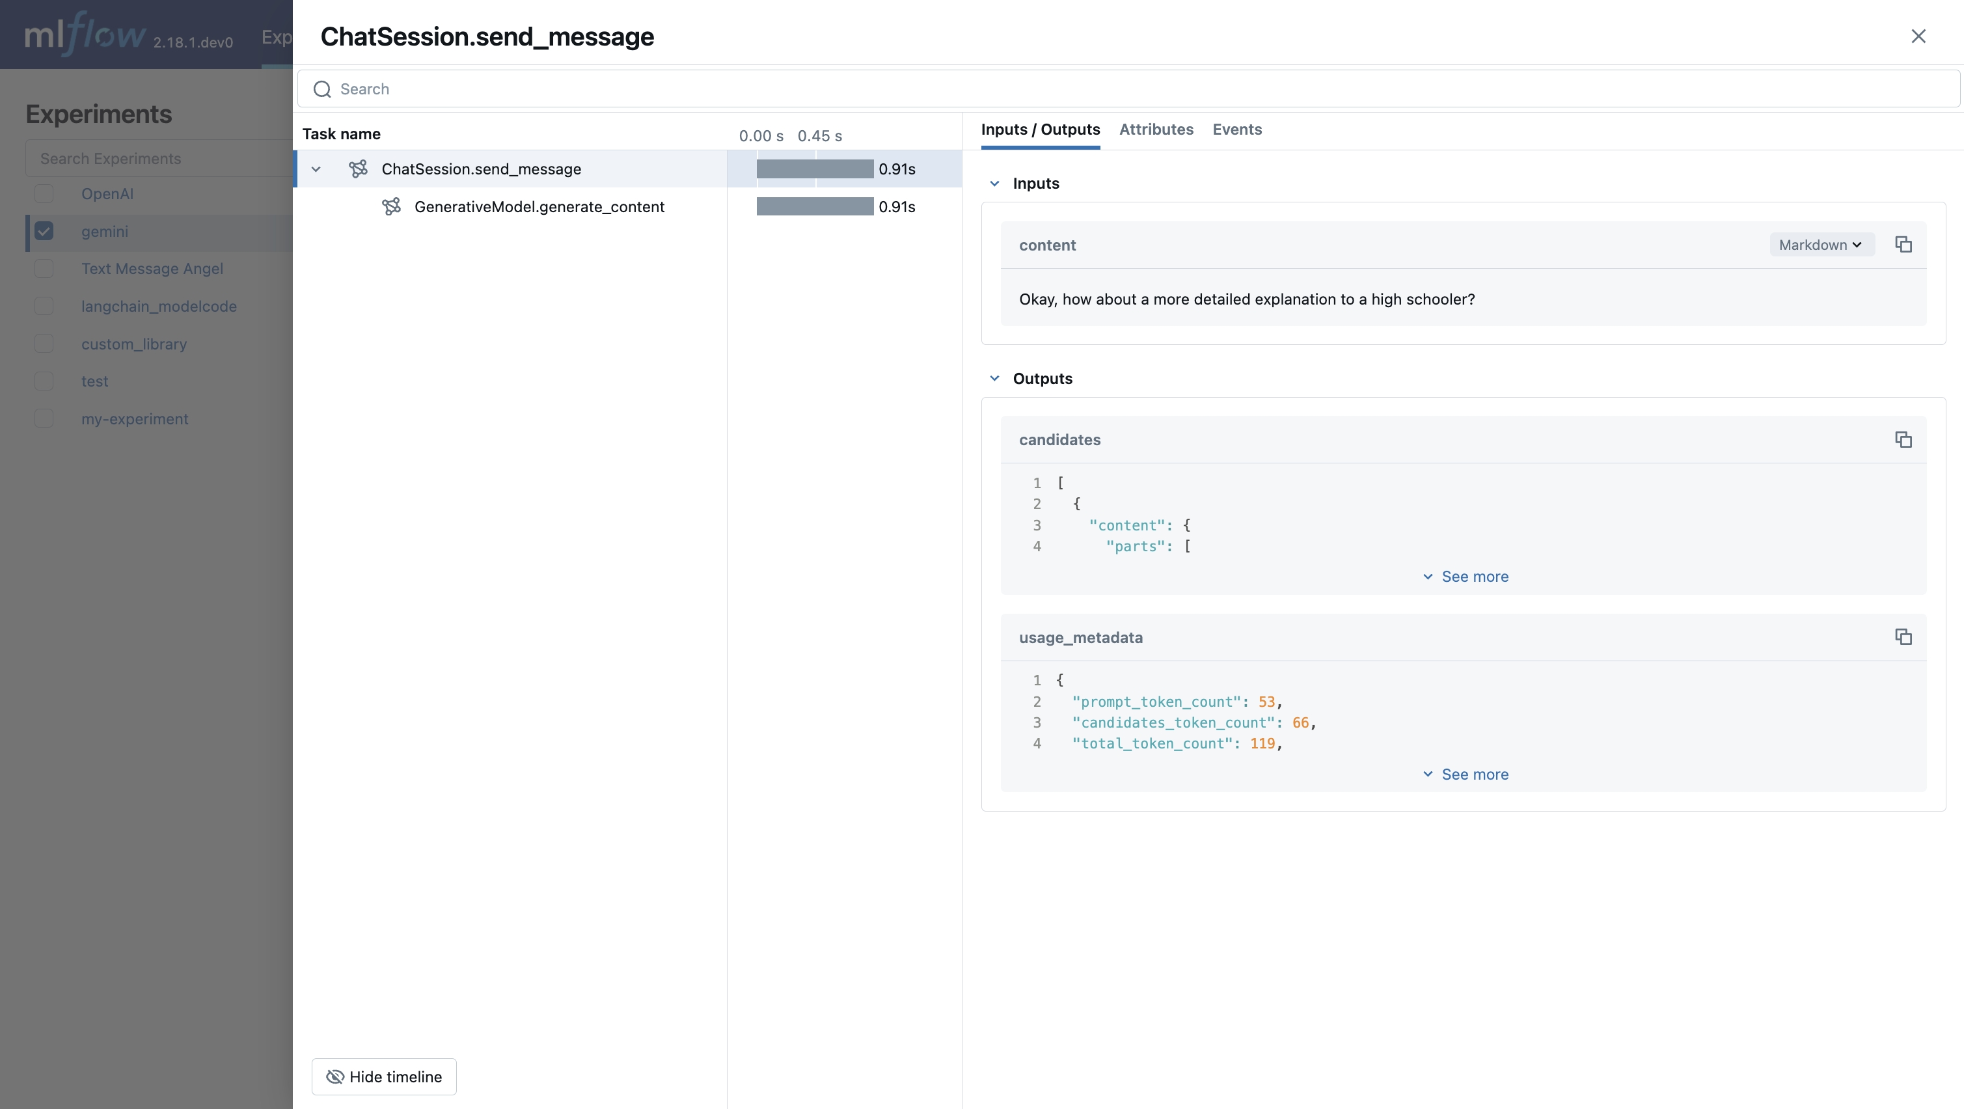Uncheck the gemini experiment checkbox
Screen dimensions: 1964x1109
(44, 231)
